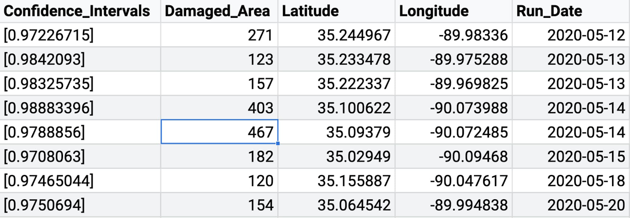Select Damaged_Area cell with value 120

219,180
